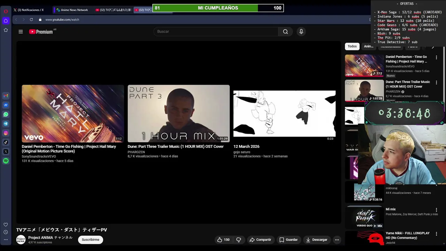Open Instagram in the Opera sidebar
Viewport: 446px width, 251px height.
pyautogui.click(x=6, y=133)
